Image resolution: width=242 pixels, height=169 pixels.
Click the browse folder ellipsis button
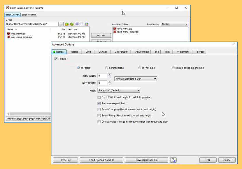(x=61, y=24)
